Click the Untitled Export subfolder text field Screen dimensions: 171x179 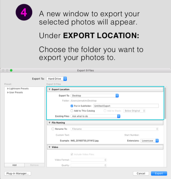coord(126,106)
